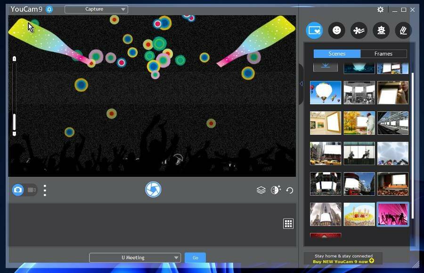Reset effects with the undo arrow icon
Screen dimensions: 424x273
point(289,190)
